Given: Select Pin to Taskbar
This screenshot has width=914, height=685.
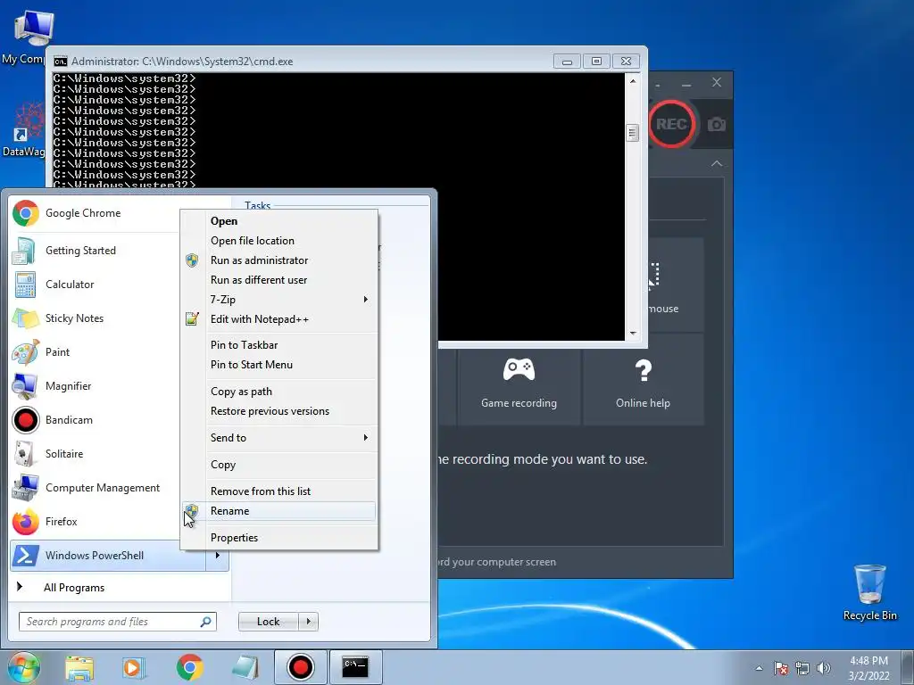Looking at the screenshot, I should click(278, 345).
